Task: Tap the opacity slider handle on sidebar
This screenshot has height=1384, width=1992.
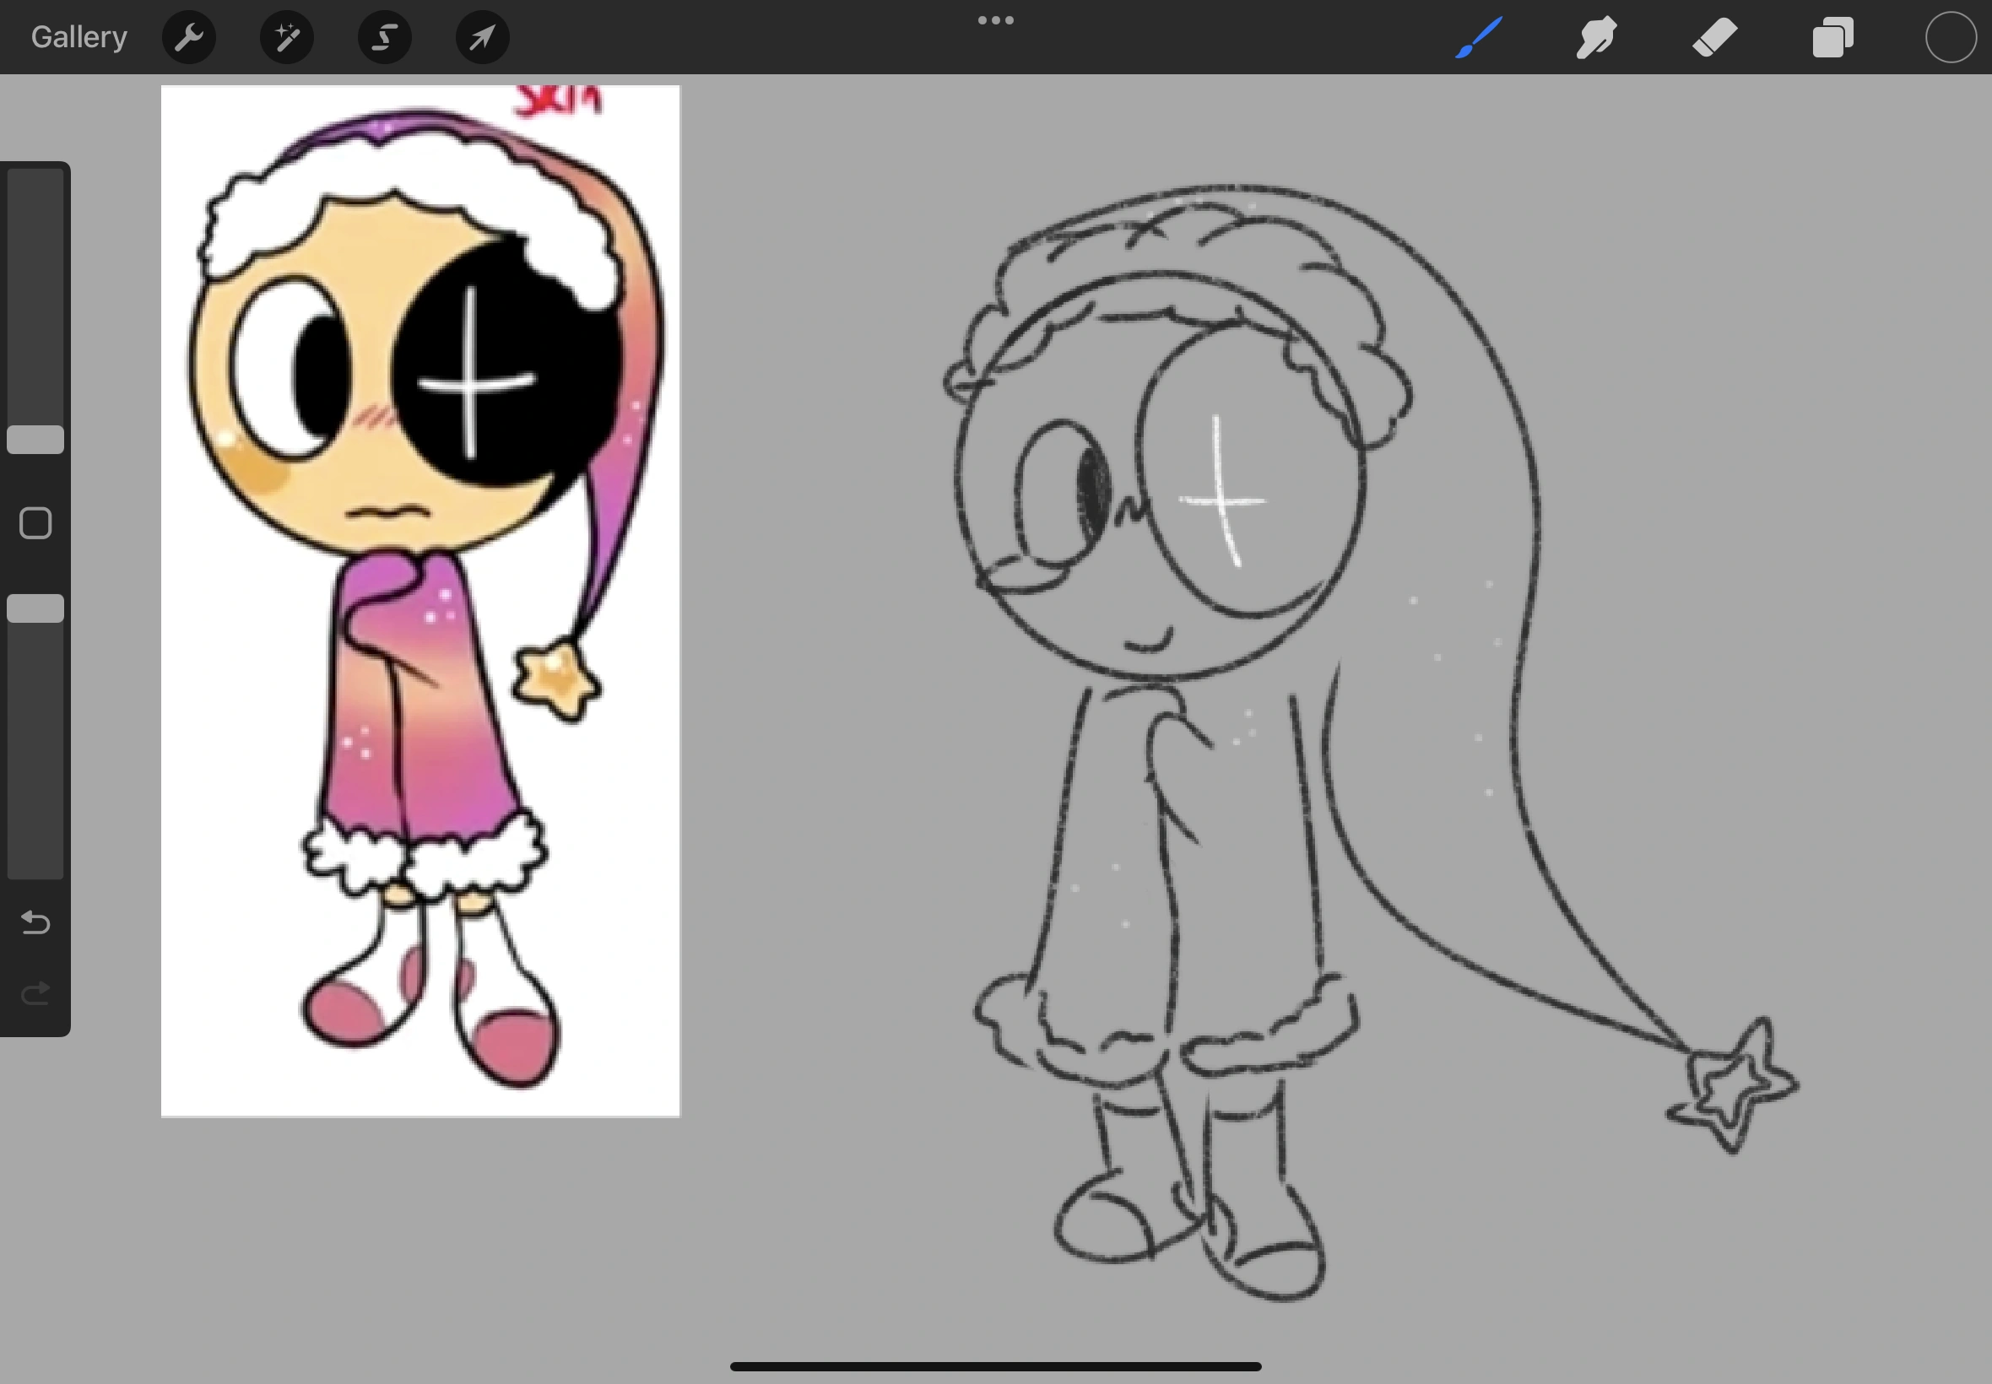Action: point(35,607)
